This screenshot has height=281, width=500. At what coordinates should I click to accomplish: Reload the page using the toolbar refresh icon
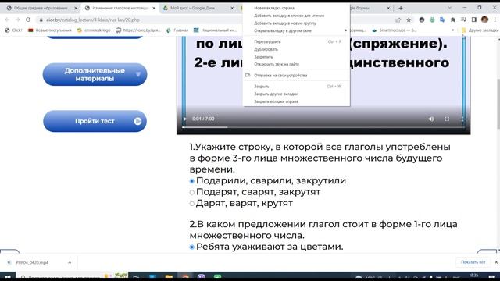click(28, 20)
